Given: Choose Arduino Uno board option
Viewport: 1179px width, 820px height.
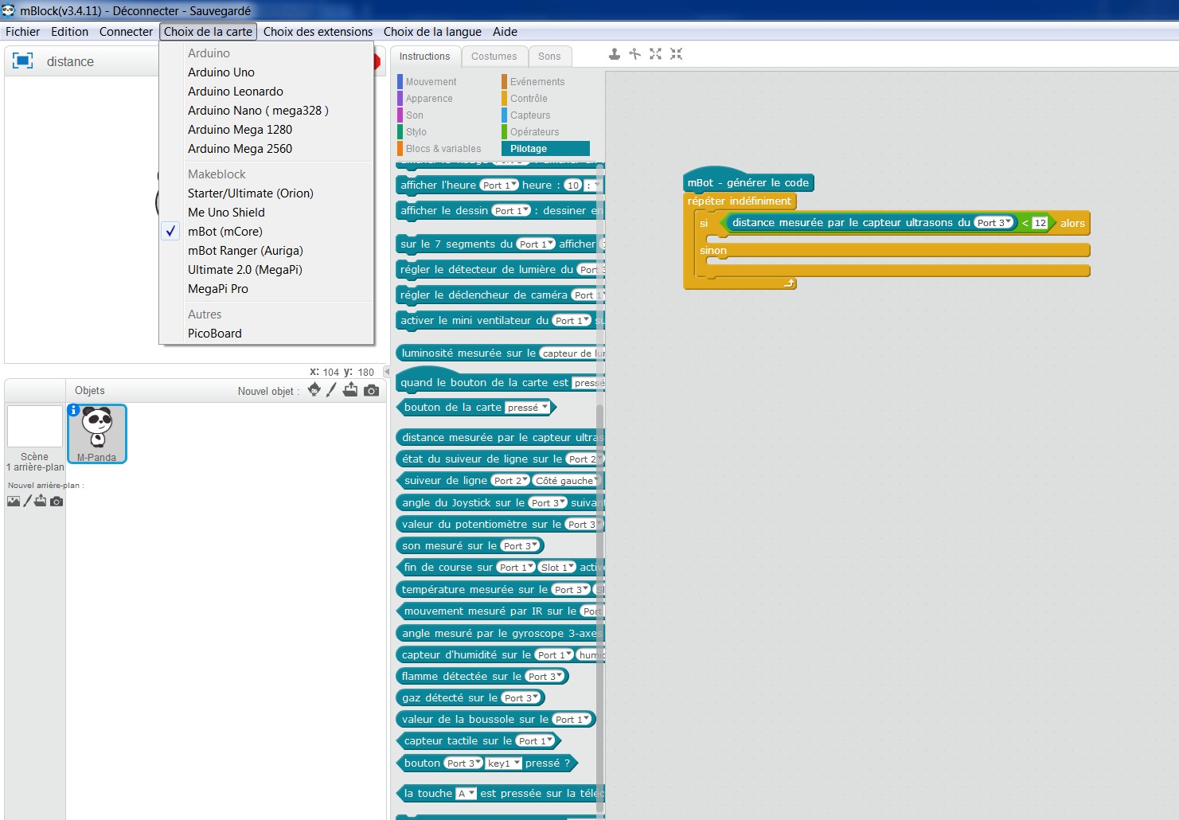Looking at the screenshot, I should click(221, 72).
